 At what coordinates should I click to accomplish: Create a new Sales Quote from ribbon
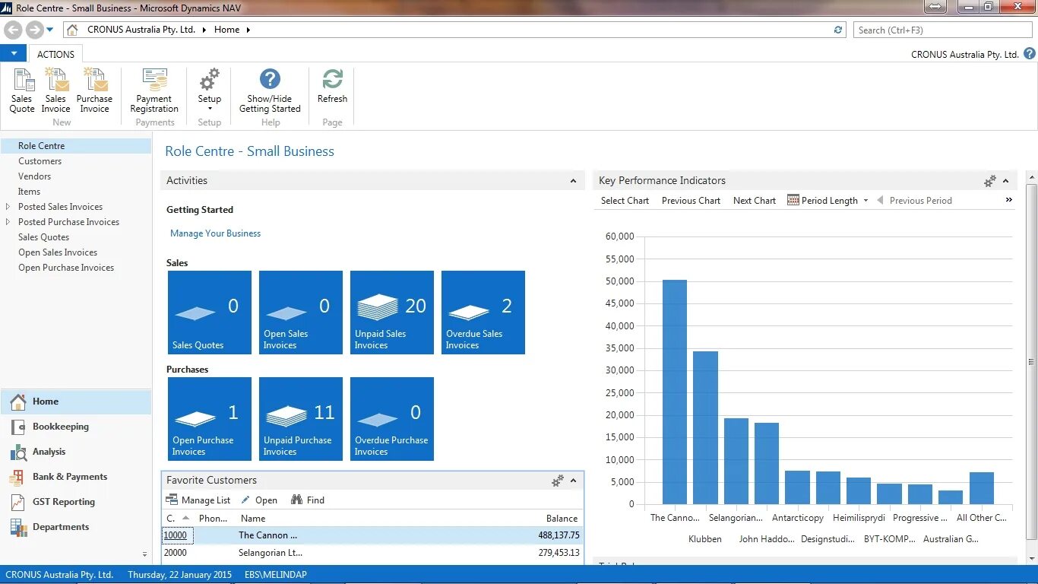coord(22,90)
